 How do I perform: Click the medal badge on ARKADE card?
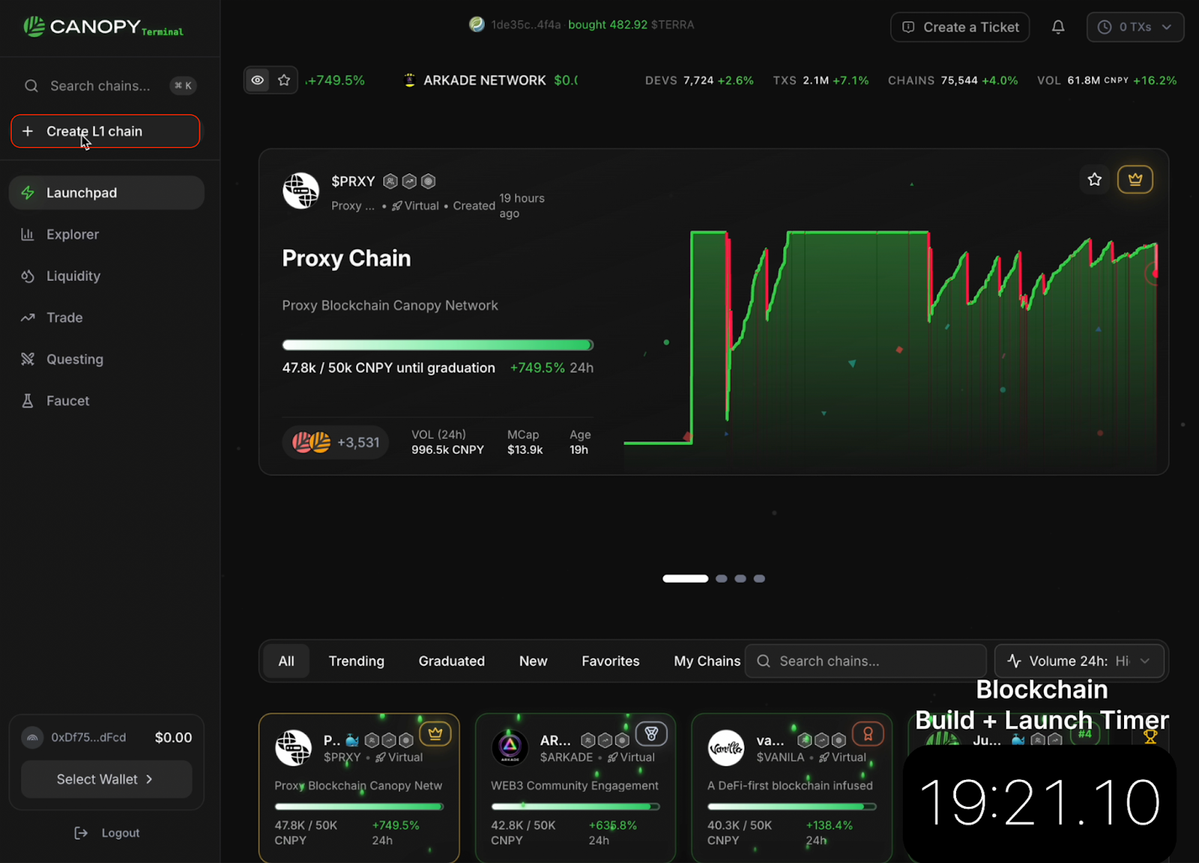[x=651, y=734]
